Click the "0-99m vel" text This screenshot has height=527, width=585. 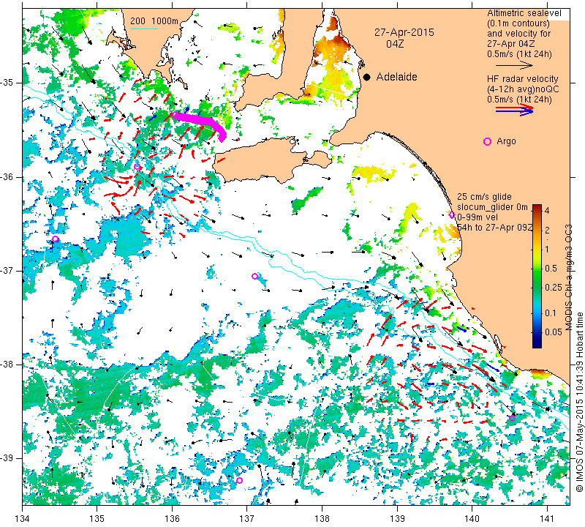point(477,217)
